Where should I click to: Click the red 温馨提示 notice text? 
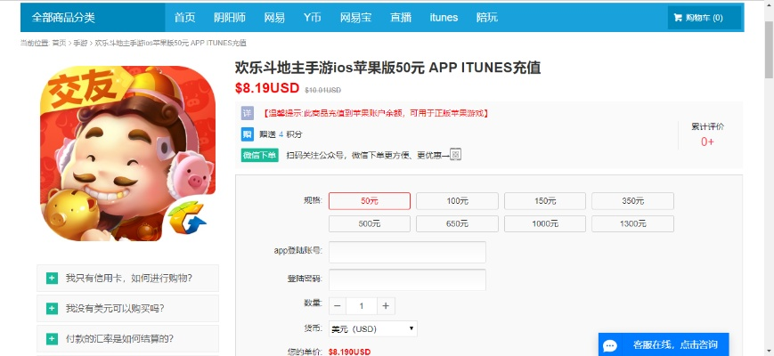click(x=376, y=113)
